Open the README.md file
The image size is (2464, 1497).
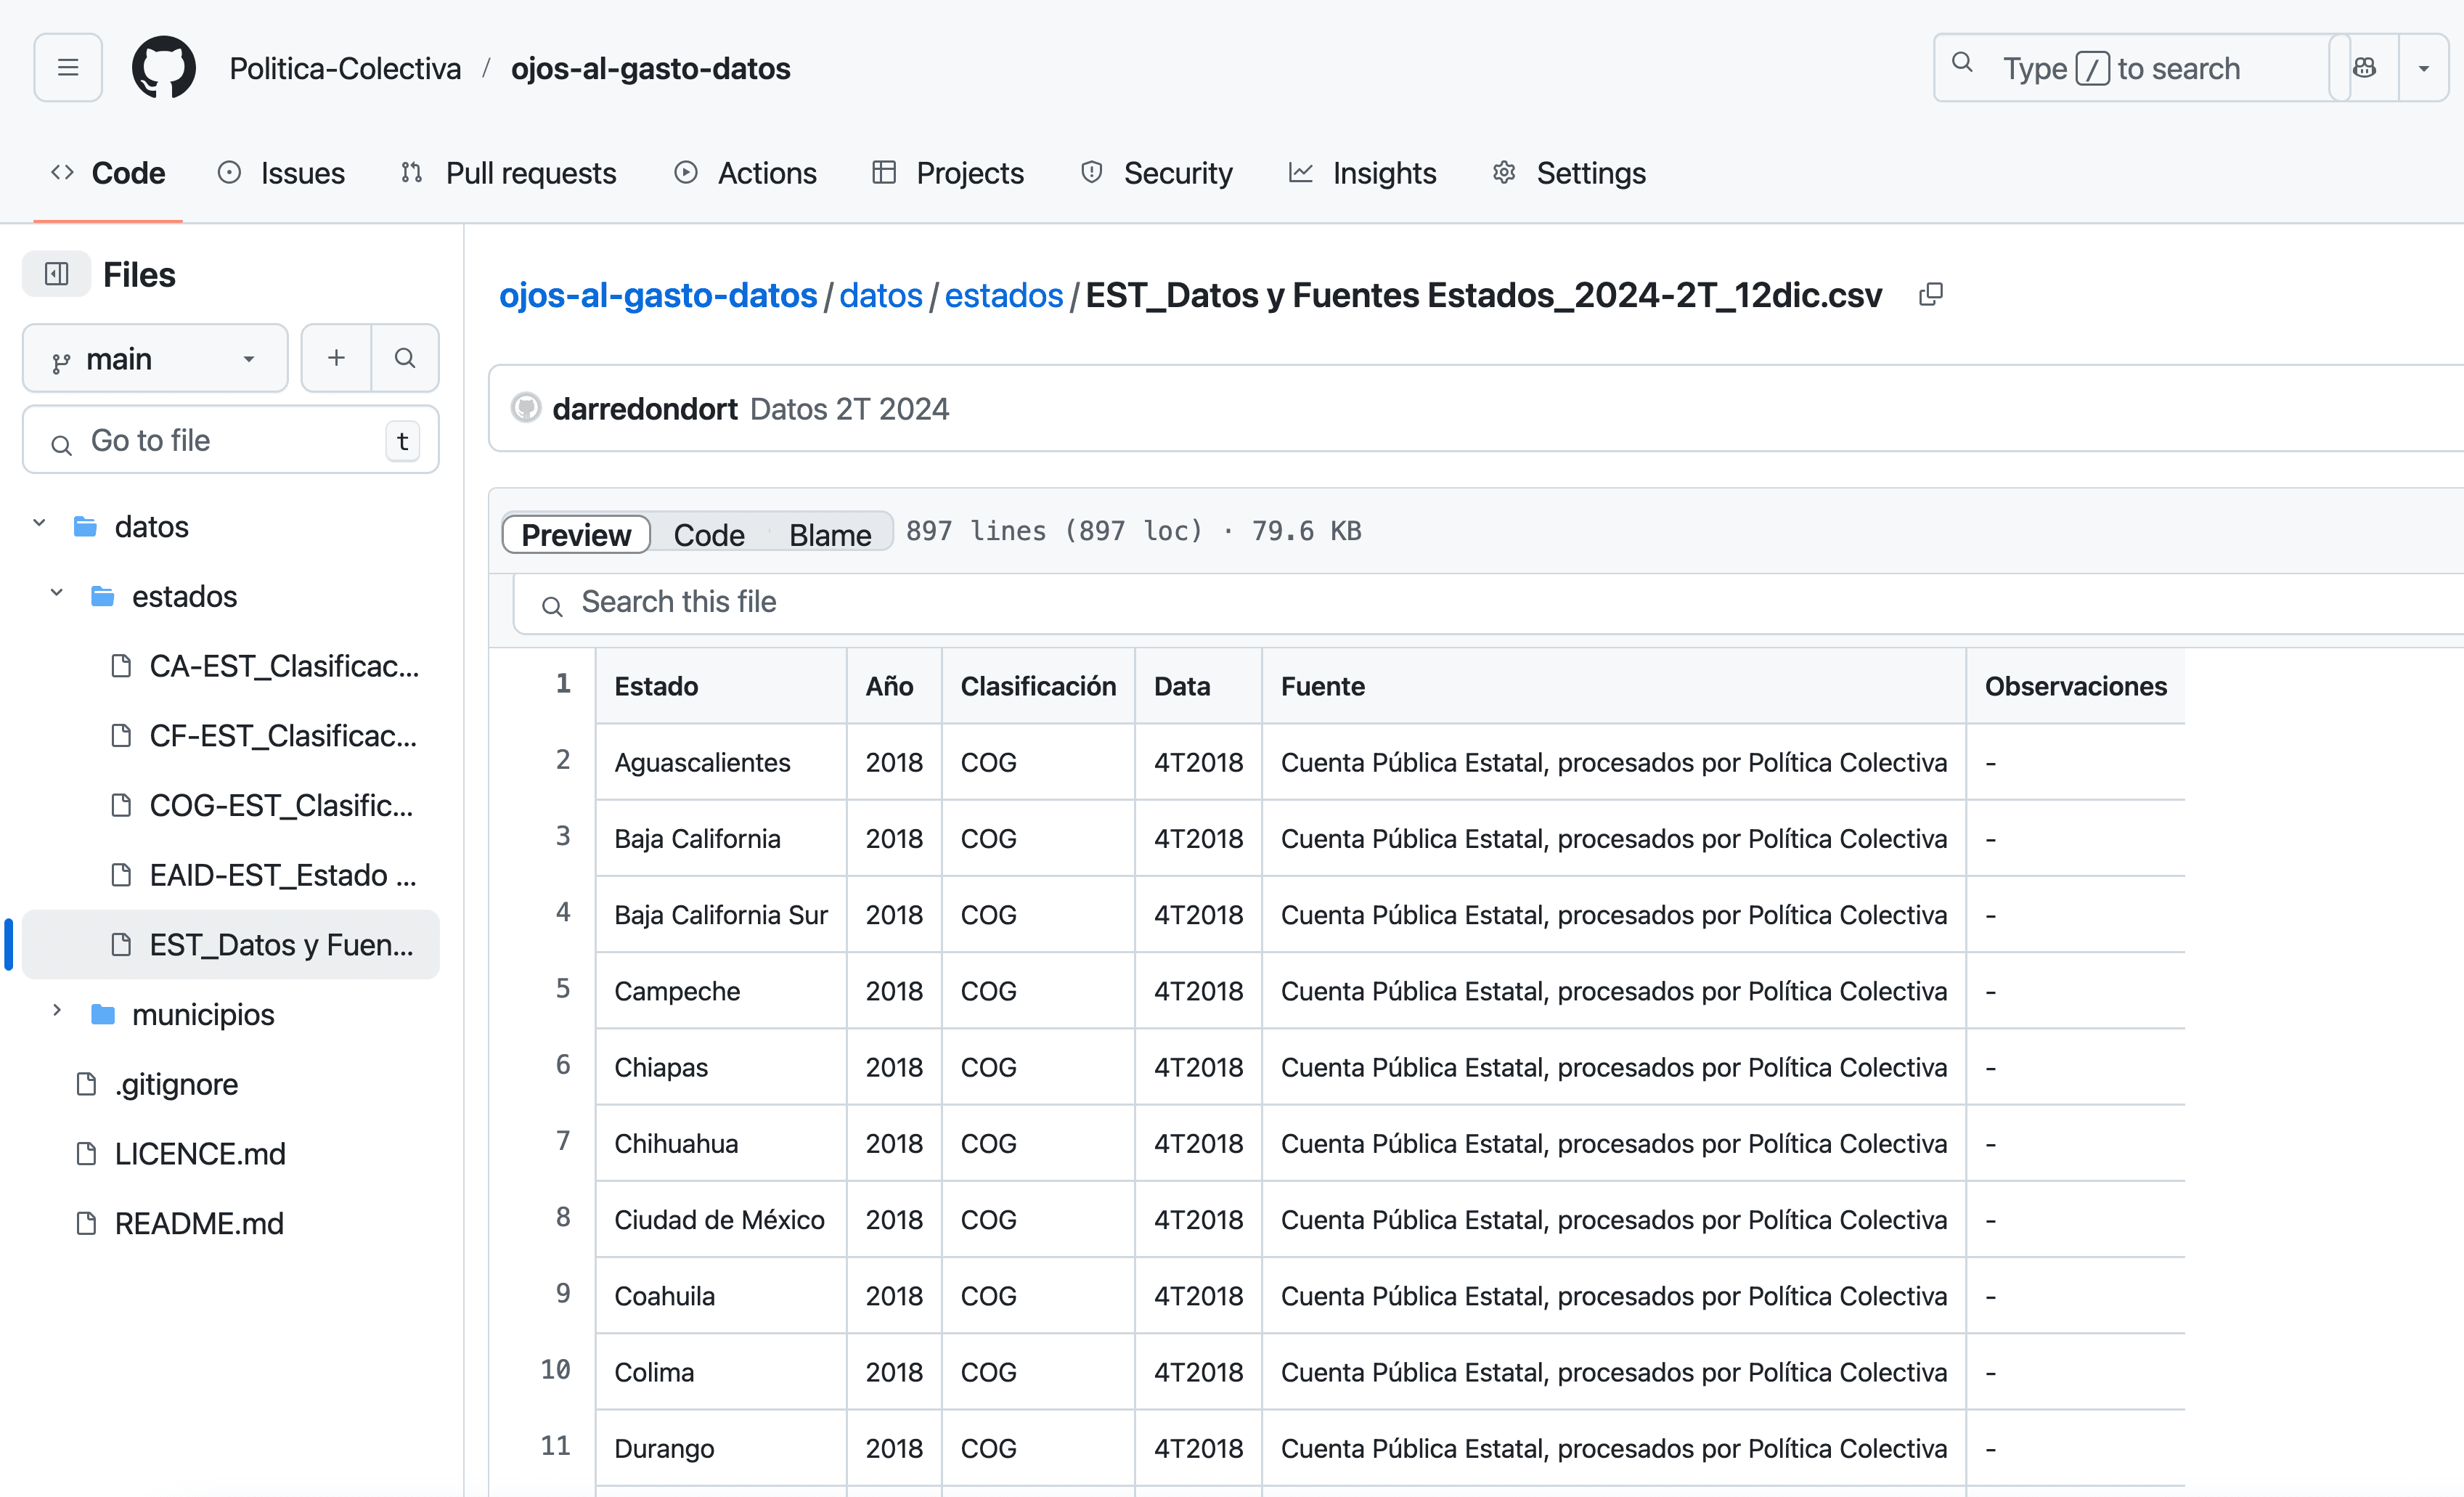199,1223
